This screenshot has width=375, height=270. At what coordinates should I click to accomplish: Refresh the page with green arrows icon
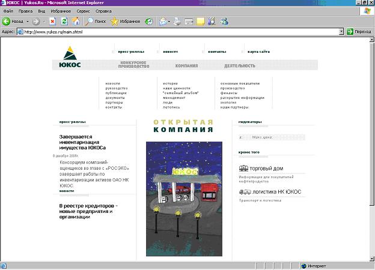click(x=64, y=22)
